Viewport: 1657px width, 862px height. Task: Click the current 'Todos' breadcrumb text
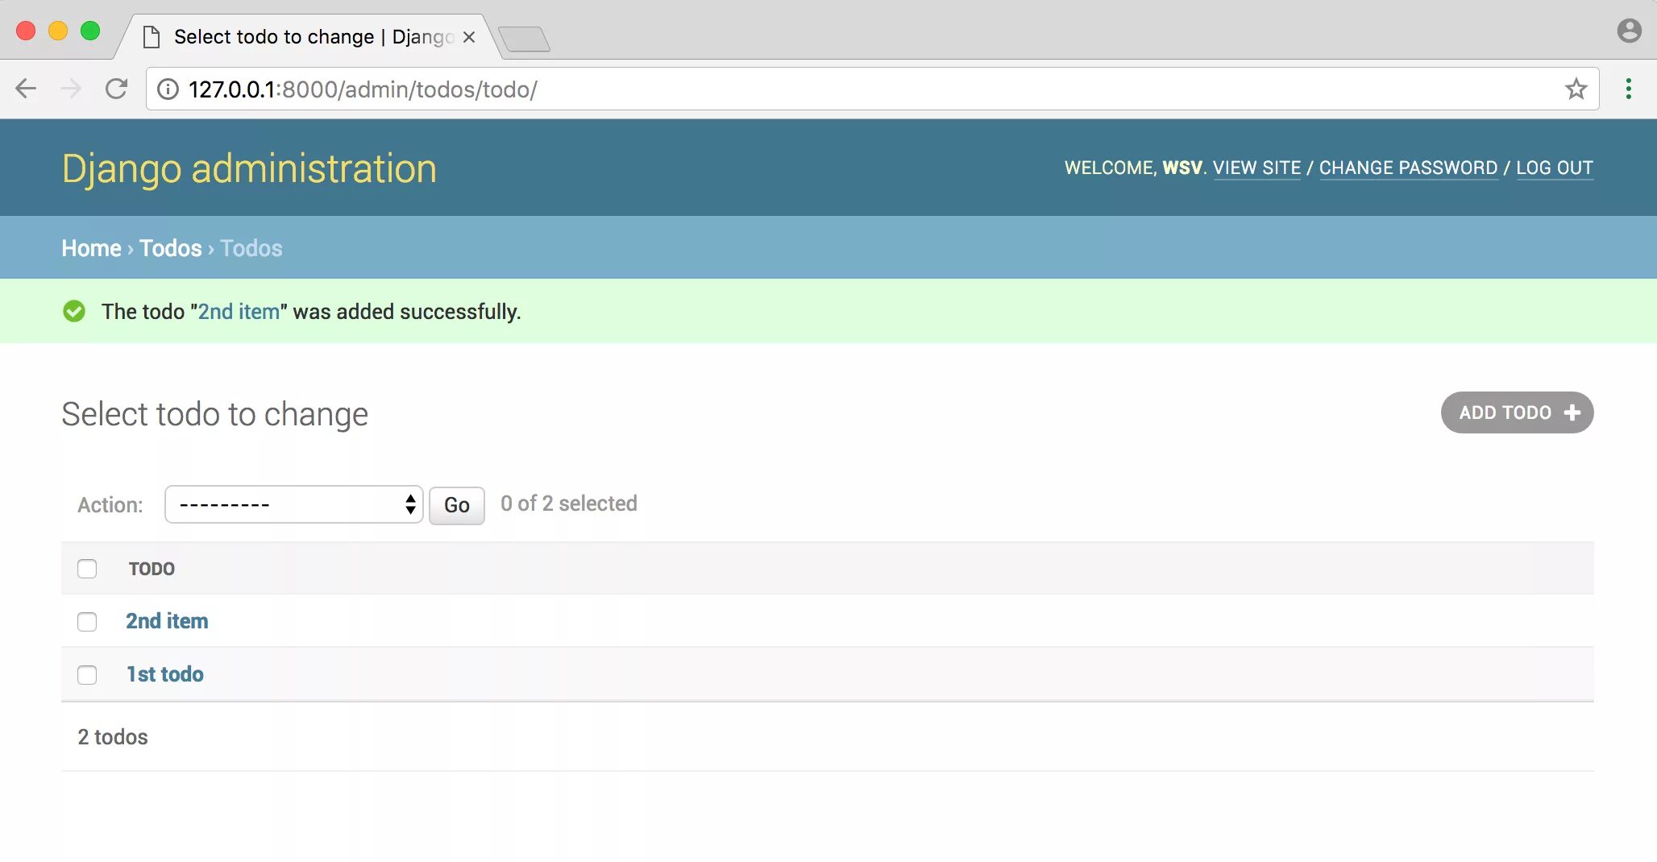[x=251, y=248]
